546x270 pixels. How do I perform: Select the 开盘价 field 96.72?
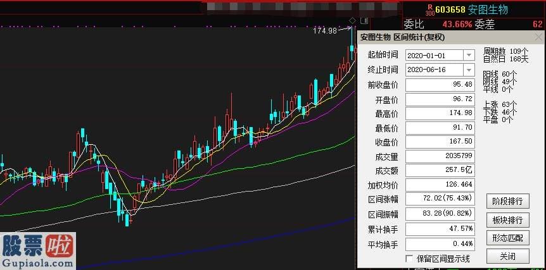pyautogui.click(x=440, y=99)
